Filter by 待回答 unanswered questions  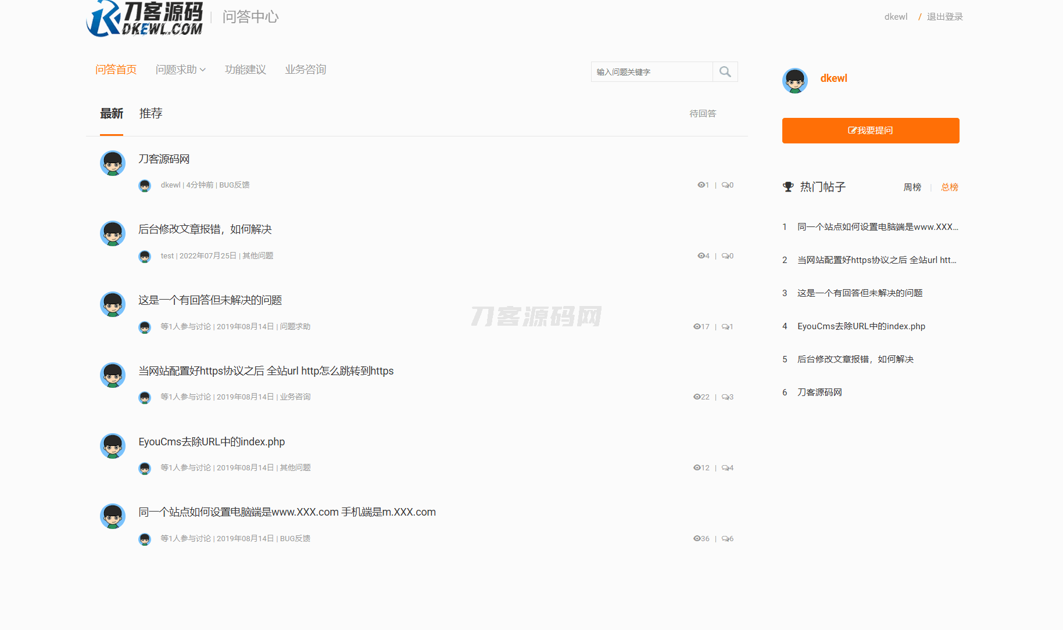click(x=703, y=114)
